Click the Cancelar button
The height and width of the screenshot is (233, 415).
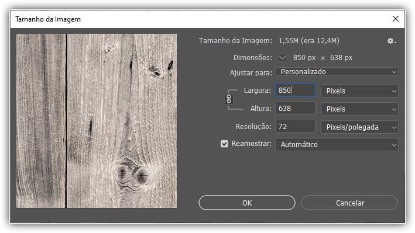pos(349,203)
